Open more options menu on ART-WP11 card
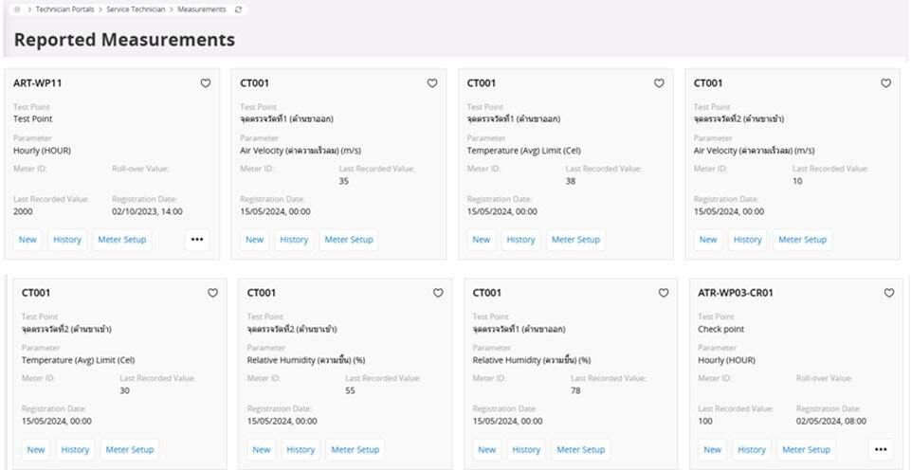911x470 pixels. click(x=197, y=240)
